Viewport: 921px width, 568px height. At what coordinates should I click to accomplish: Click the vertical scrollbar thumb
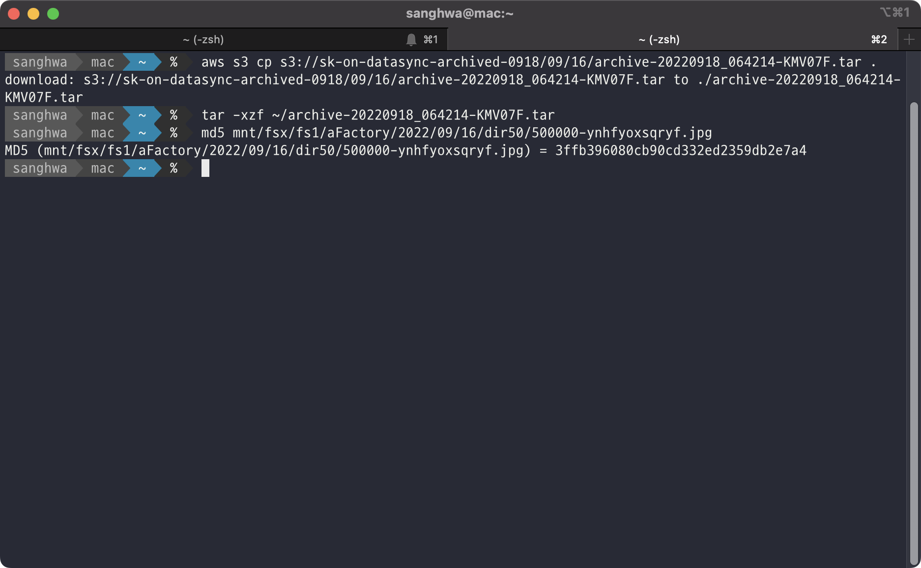point(914,333)
